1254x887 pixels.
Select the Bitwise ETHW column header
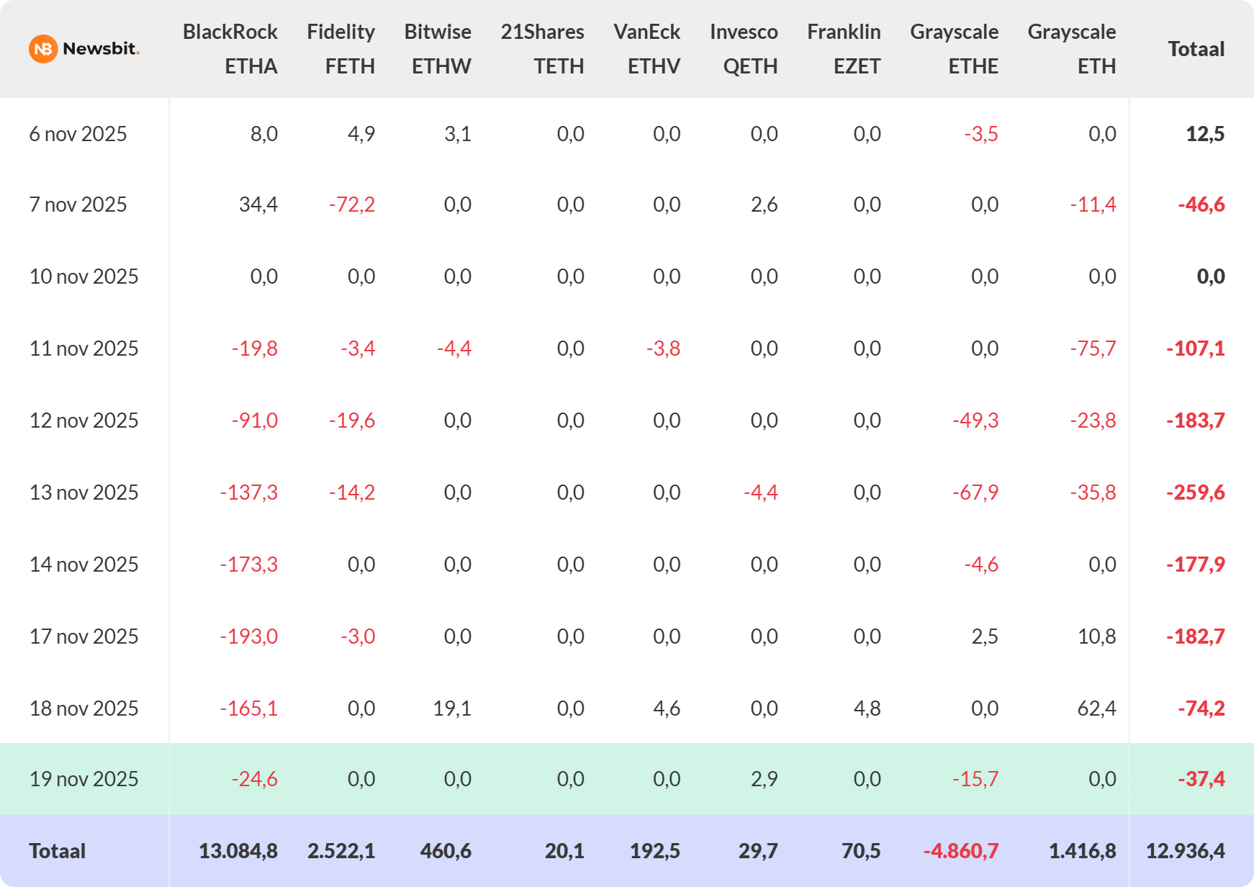point(438,49)
